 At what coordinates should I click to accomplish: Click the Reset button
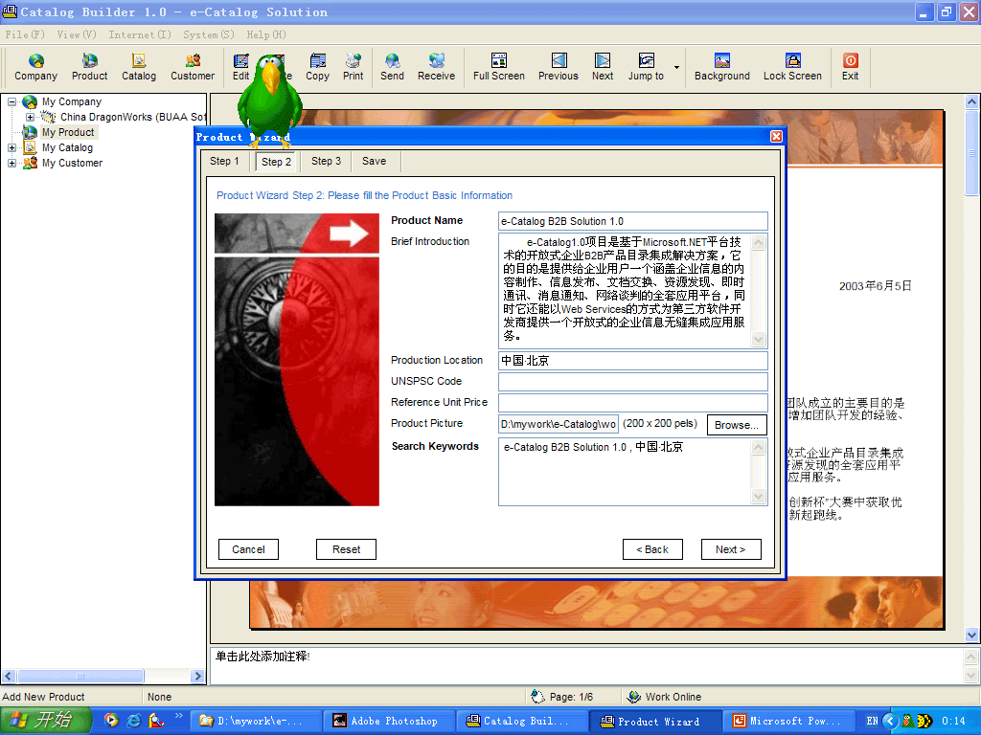(346, 549)
